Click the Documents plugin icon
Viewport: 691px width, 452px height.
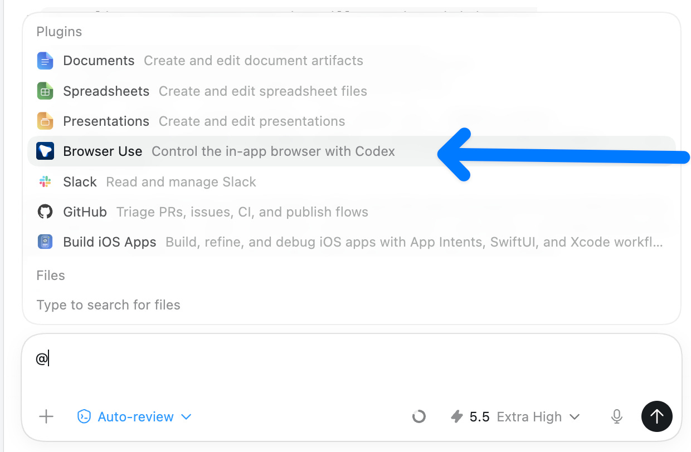pos(45,61)
